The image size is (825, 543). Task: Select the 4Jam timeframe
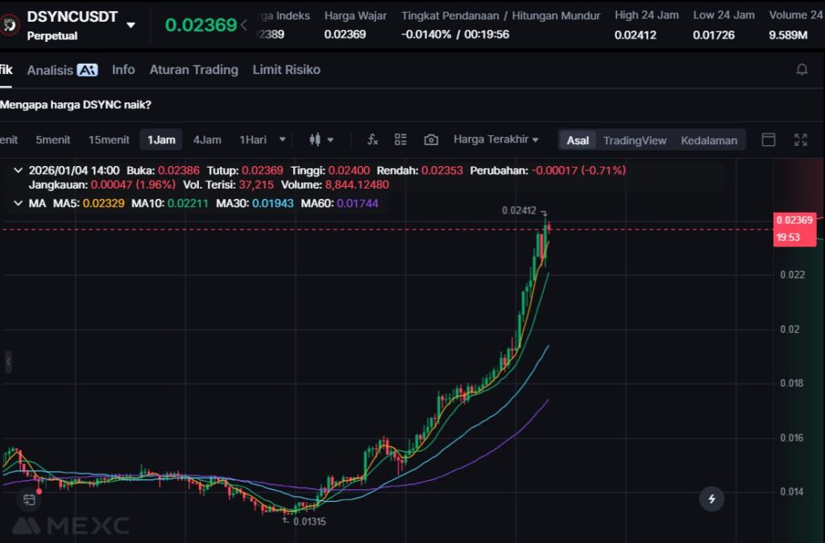(207, 139)
